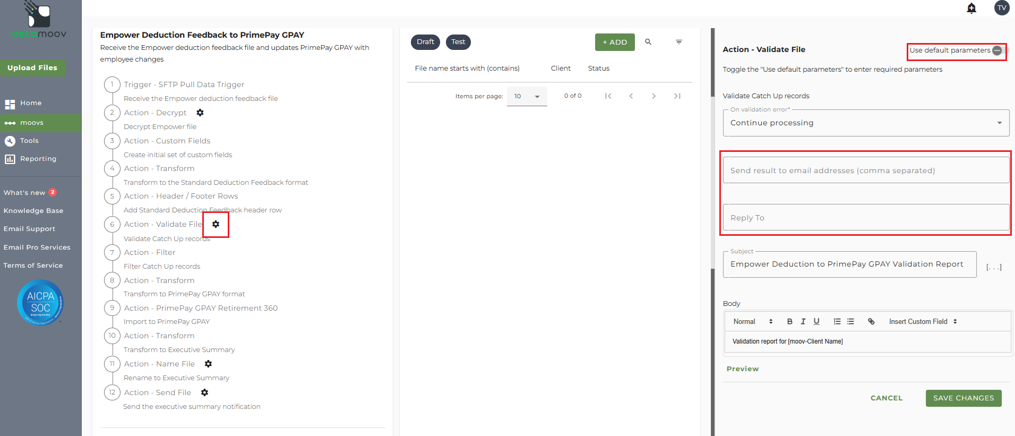
Task: Open settings gear for Action - Decrypt step
Action: tap(200, 113)
